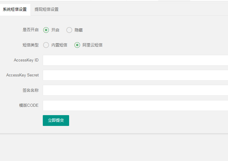The image size is (228, 161).
Task: Click the 短信类型 label text
Action: click(31, 45)
